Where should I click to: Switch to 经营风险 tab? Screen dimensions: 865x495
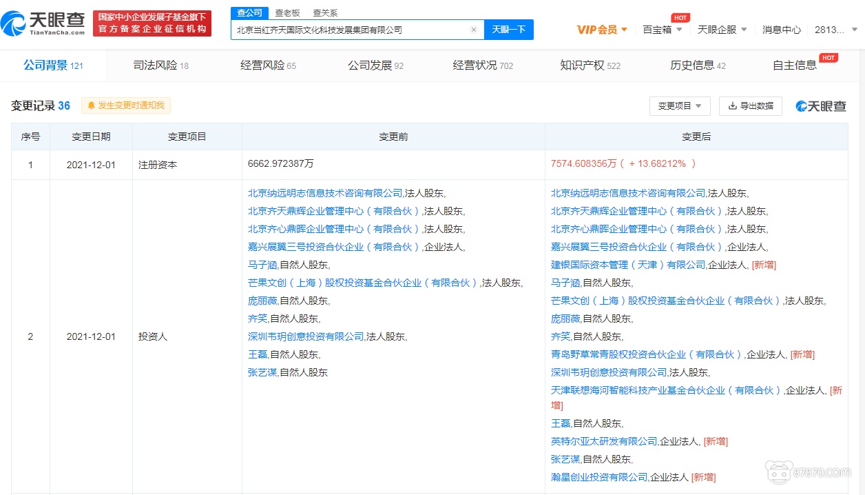pos(268,65)
